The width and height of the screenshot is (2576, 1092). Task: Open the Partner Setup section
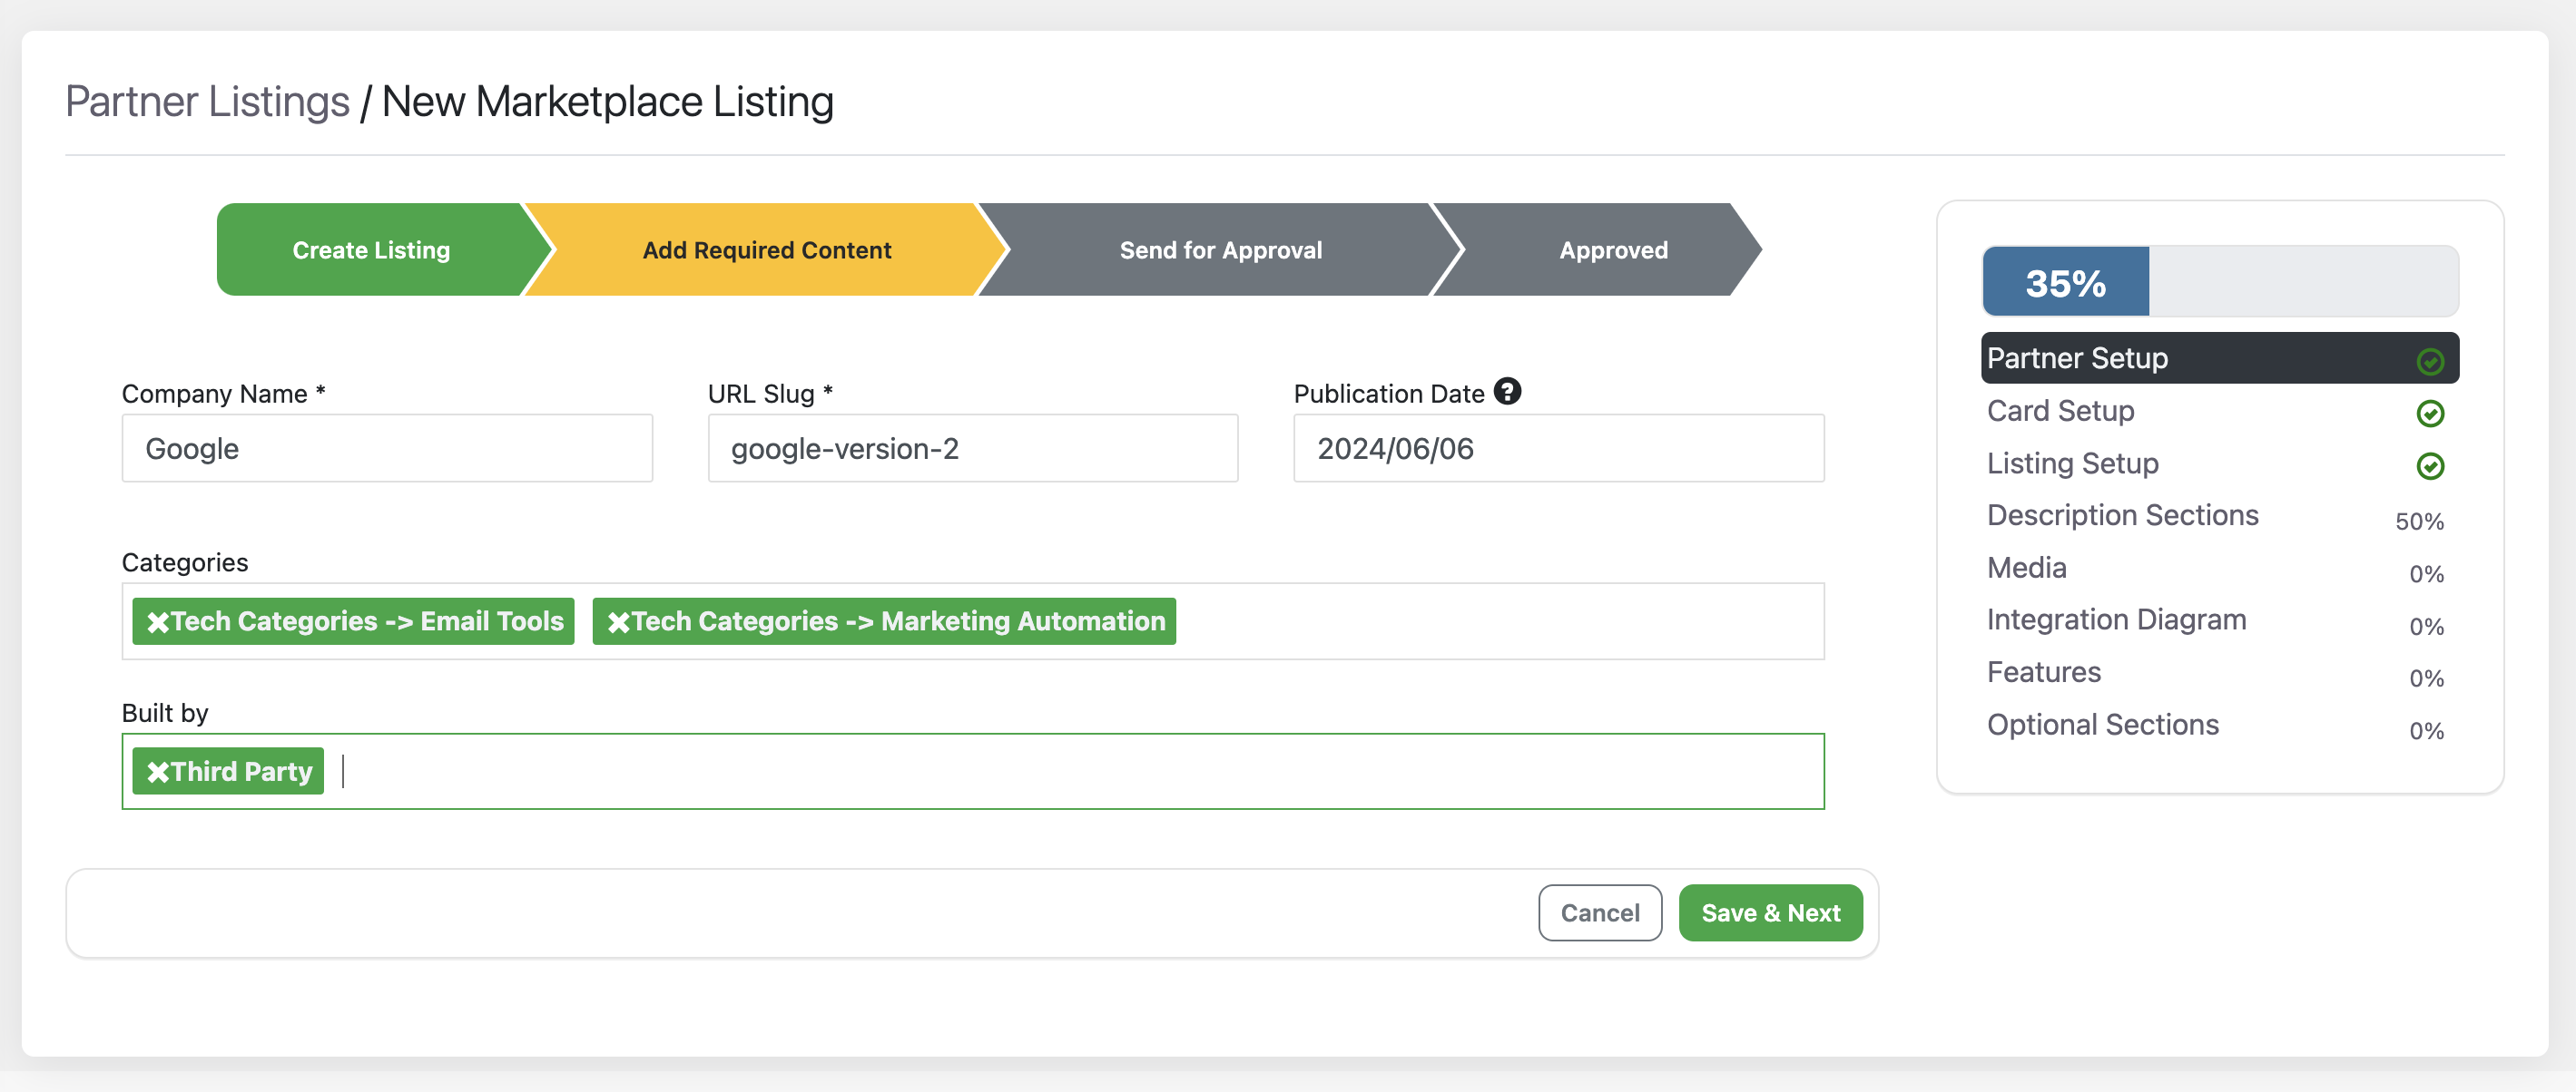tap(2219, 358)
